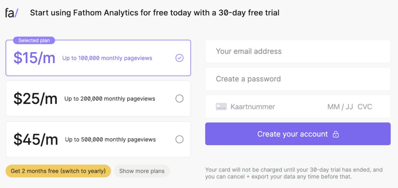Choose the $15/m 100,000 pageviews plan
Viewport: 398px width, 188px height.
tap(98, 58)
